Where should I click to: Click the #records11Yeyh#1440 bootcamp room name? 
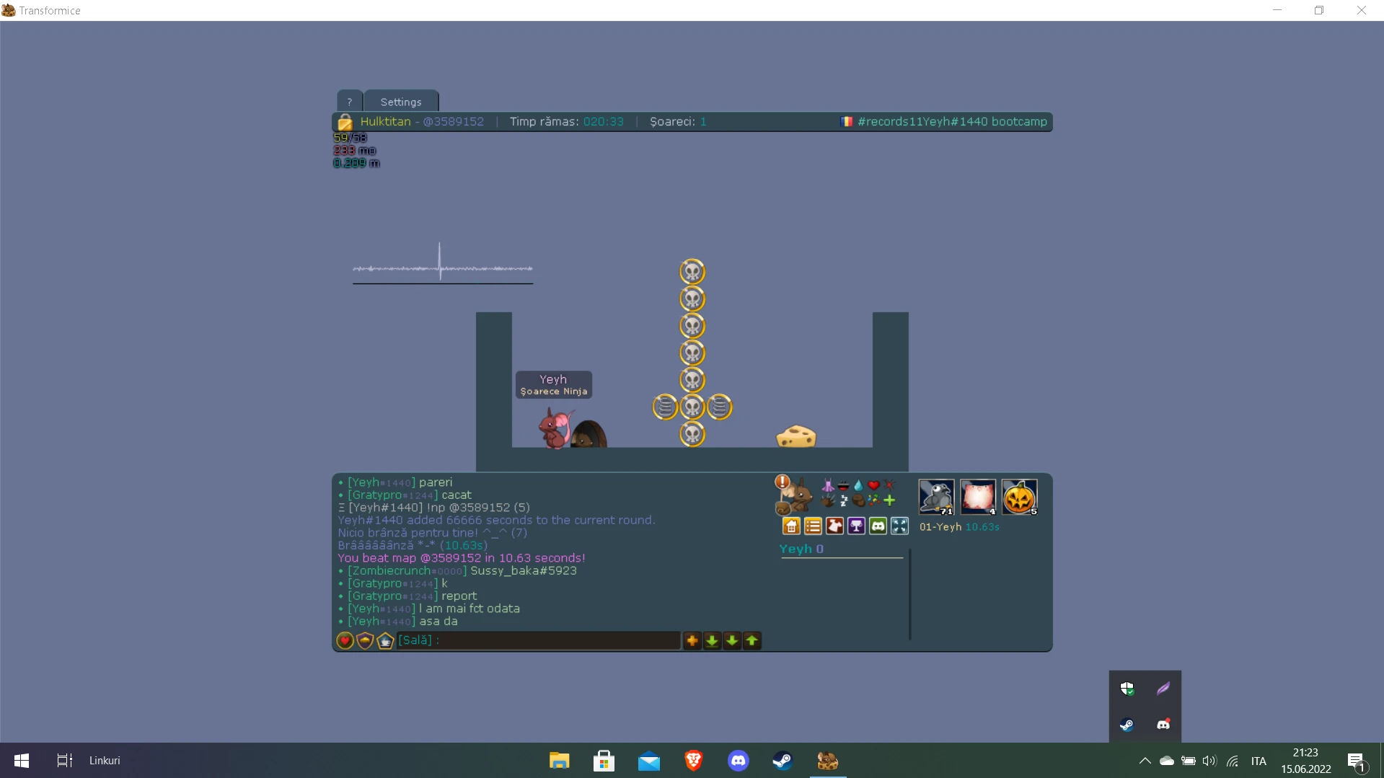(x=952, y=122)
